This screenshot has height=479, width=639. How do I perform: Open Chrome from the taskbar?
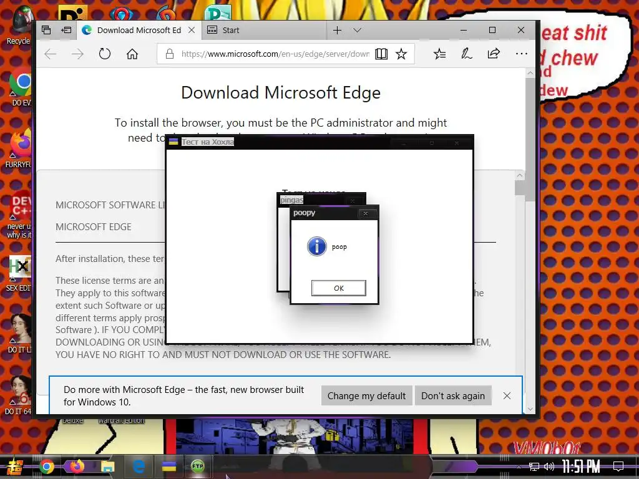[x=47, y=467]
